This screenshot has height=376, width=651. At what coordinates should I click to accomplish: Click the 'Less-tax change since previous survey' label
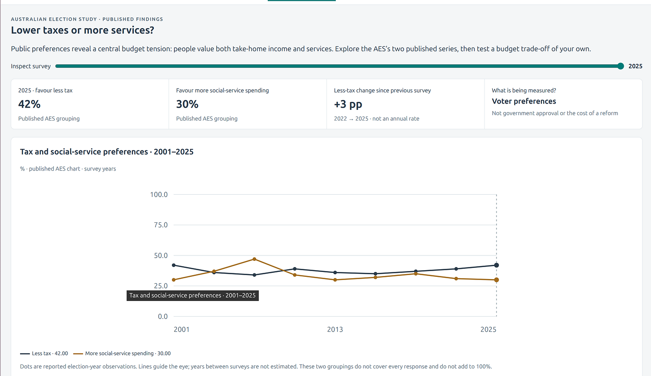pos(382,90)
